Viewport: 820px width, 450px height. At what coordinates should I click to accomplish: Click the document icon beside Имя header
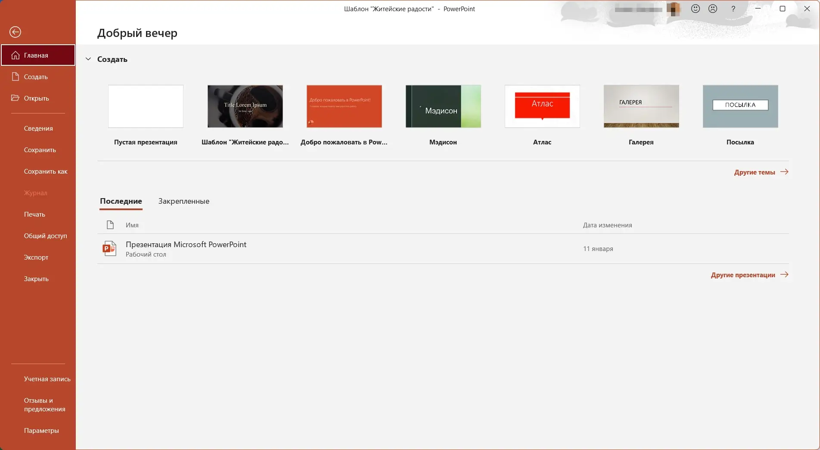[x=109, y=225]
